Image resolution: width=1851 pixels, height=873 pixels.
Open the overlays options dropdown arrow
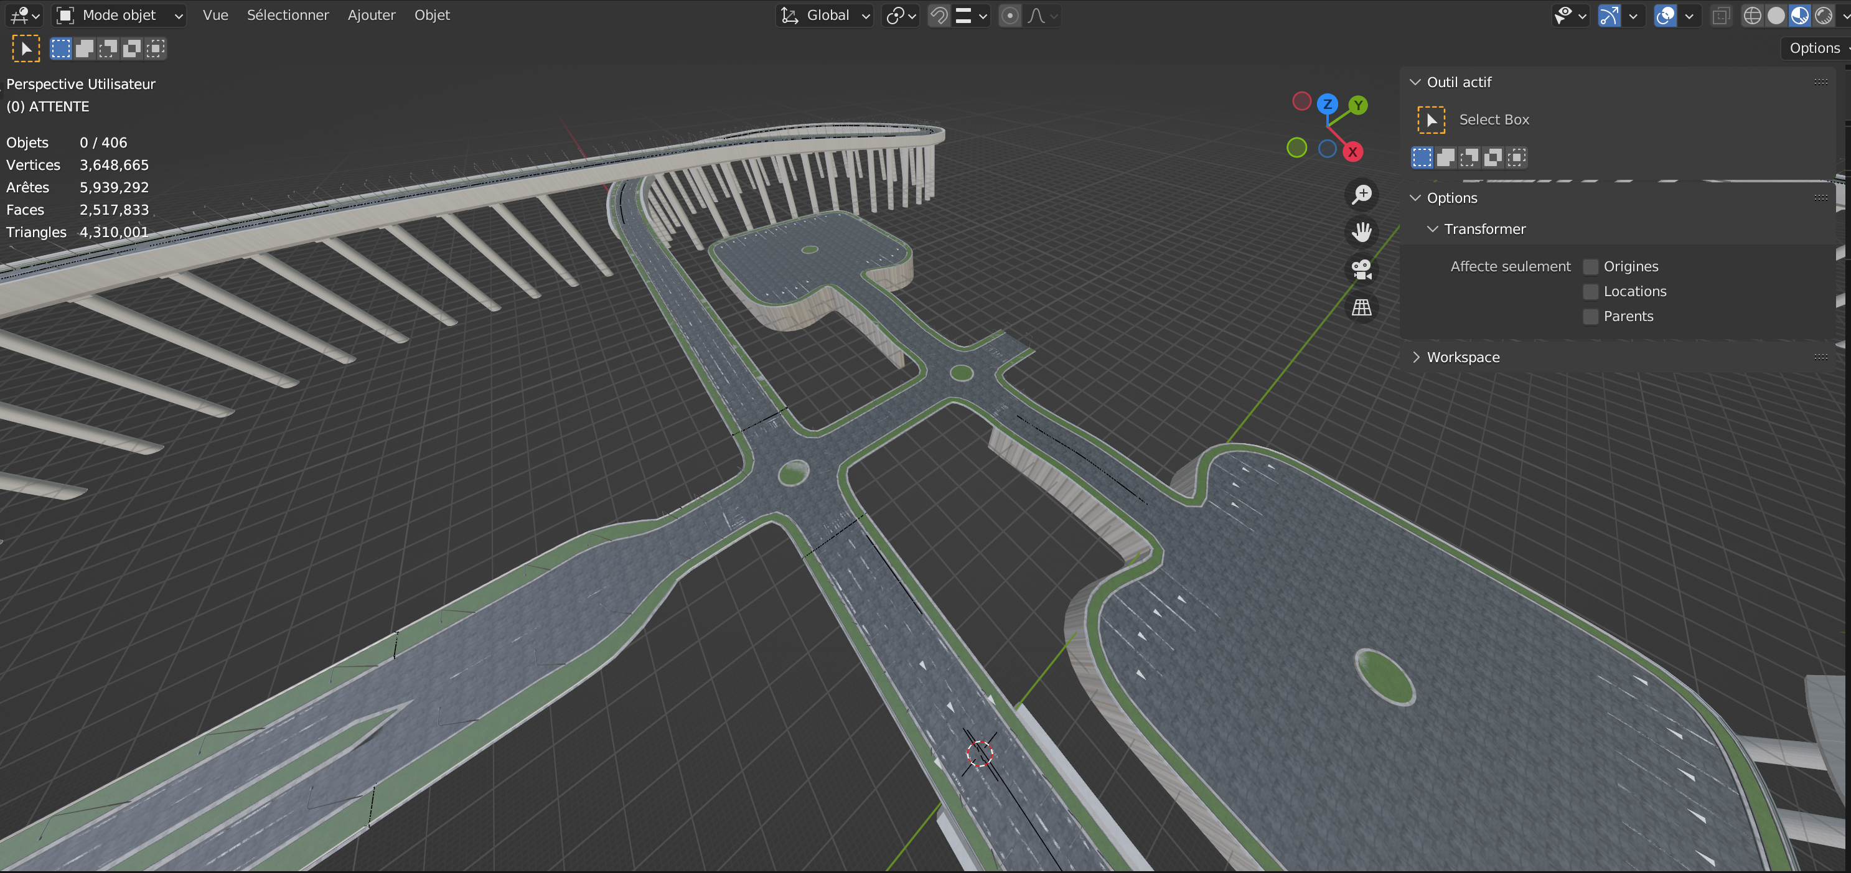pyautogui.click(x=1689, y=15)
